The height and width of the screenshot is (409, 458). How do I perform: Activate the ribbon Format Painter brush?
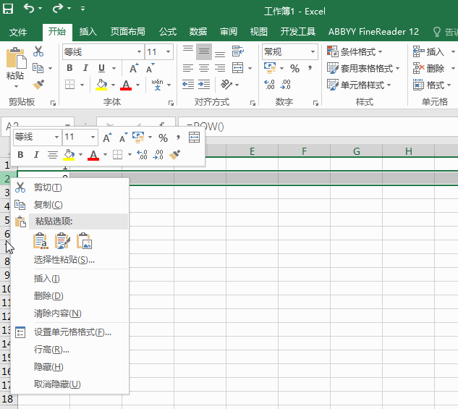[x=38, y=85]
